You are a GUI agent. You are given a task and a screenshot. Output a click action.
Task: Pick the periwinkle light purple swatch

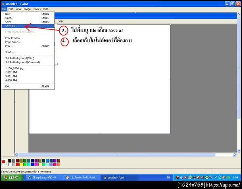51,164
